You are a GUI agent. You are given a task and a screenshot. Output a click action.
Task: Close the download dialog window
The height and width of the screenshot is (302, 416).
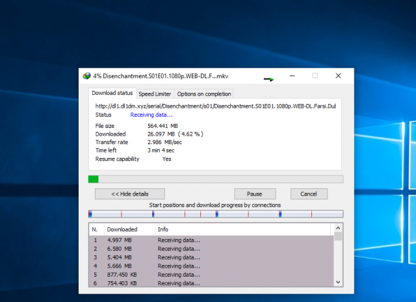[338, 75]
